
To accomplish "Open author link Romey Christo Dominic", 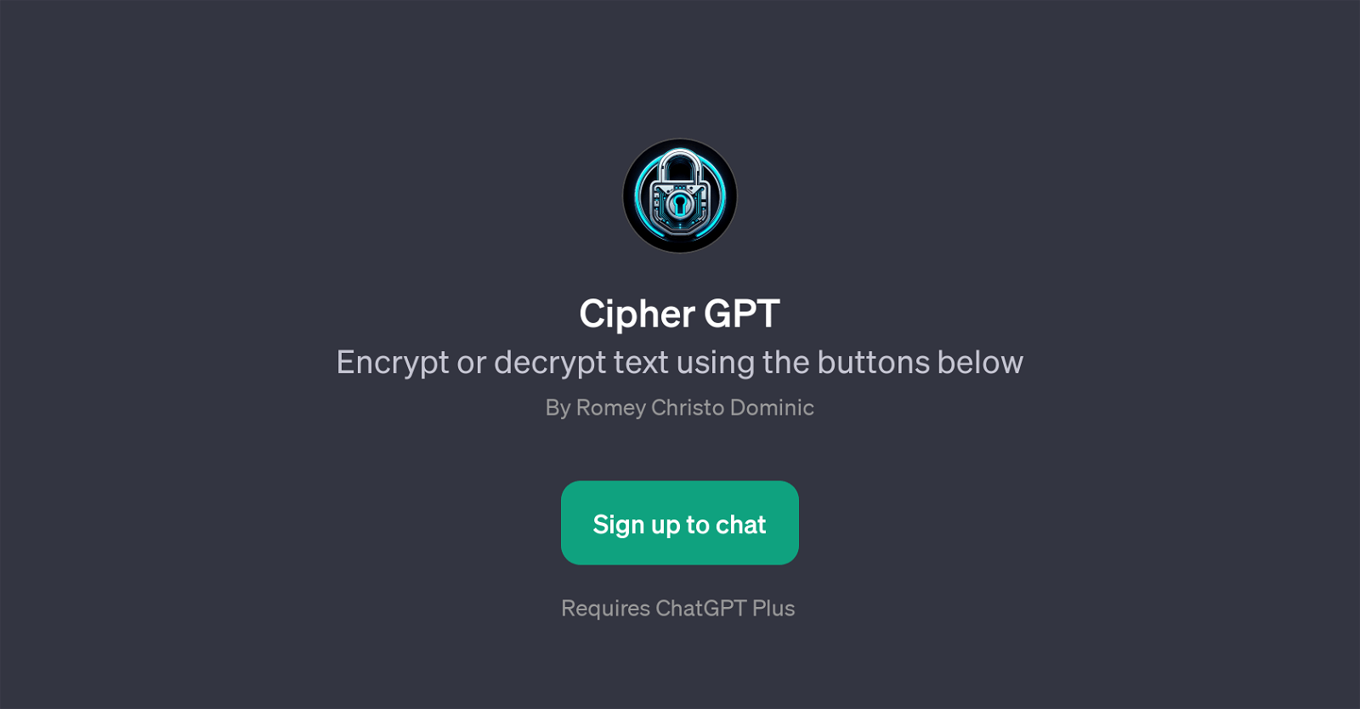I will pos(695,408).
